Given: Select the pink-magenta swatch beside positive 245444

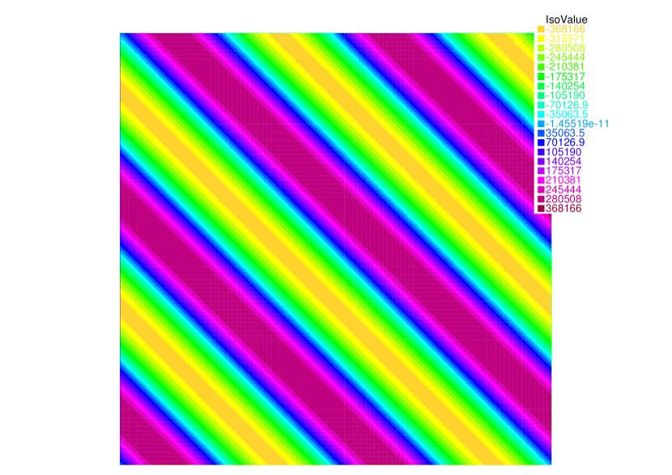Looking at the screenshot, I should click(x=541, y=189).
